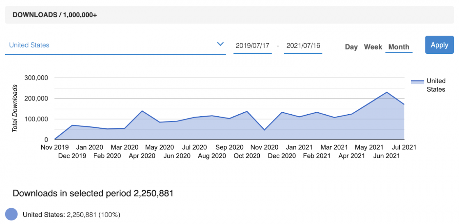Viewport: 459px width, 224px height.
Task: Edit the start date 2019/07/17 field
Action: [252, 46]
